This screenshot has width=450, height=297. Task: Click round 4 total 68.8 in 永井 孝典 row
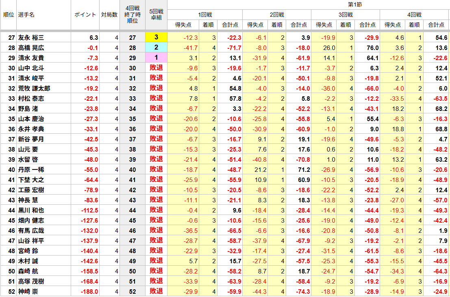pyautogui.click(x=442, y=129)
